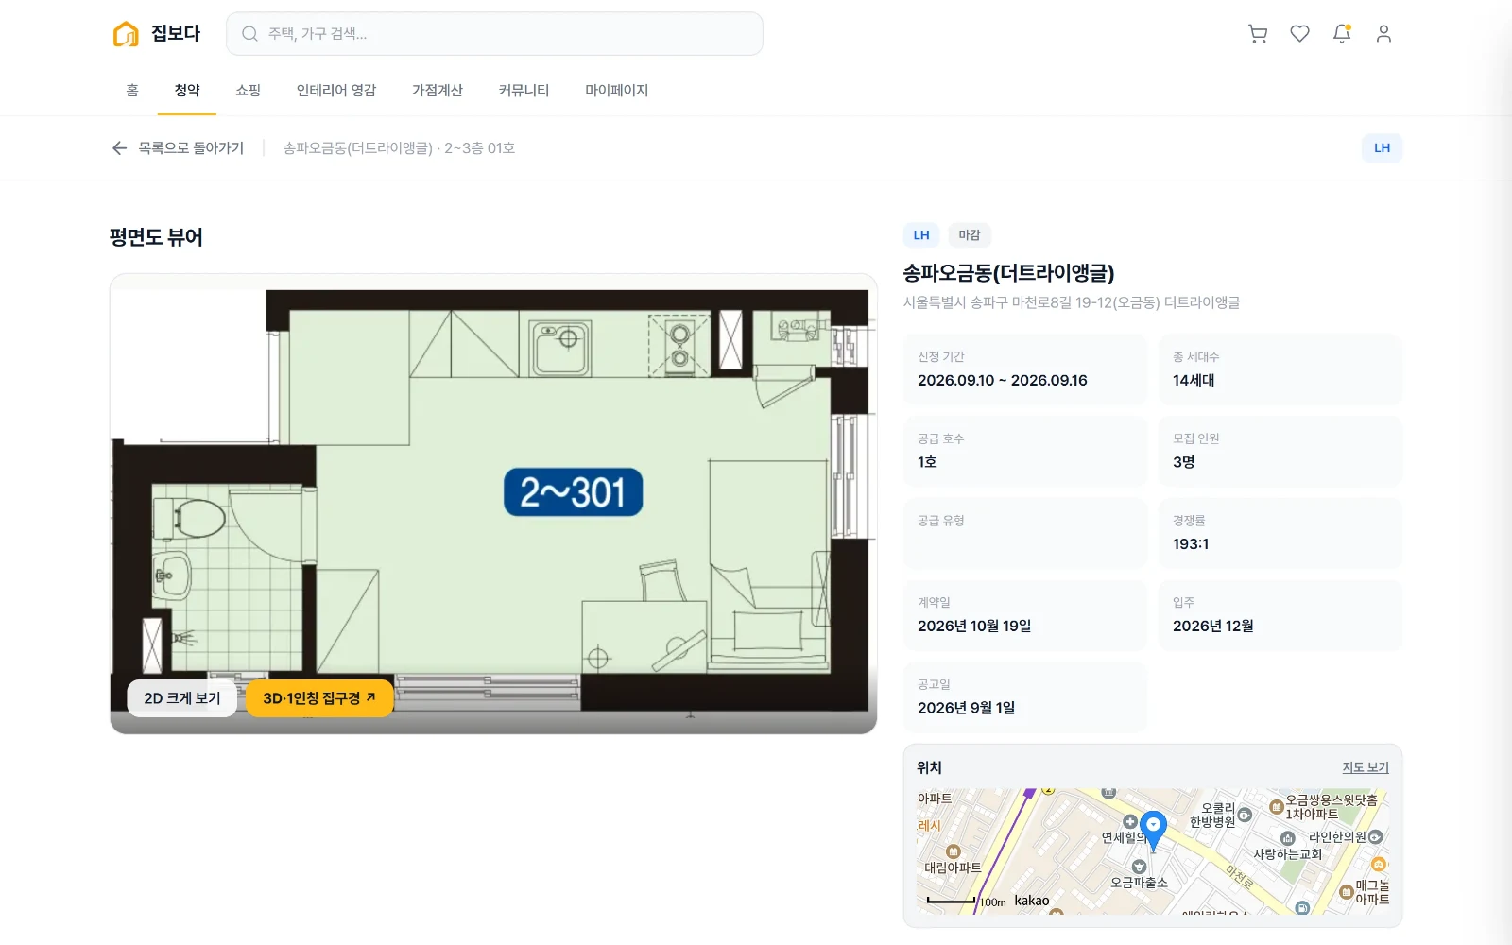The width and height of the screenshot is (1512, 945).
Task: Click the 14세대 total households value
Action: coord(1194,380)
